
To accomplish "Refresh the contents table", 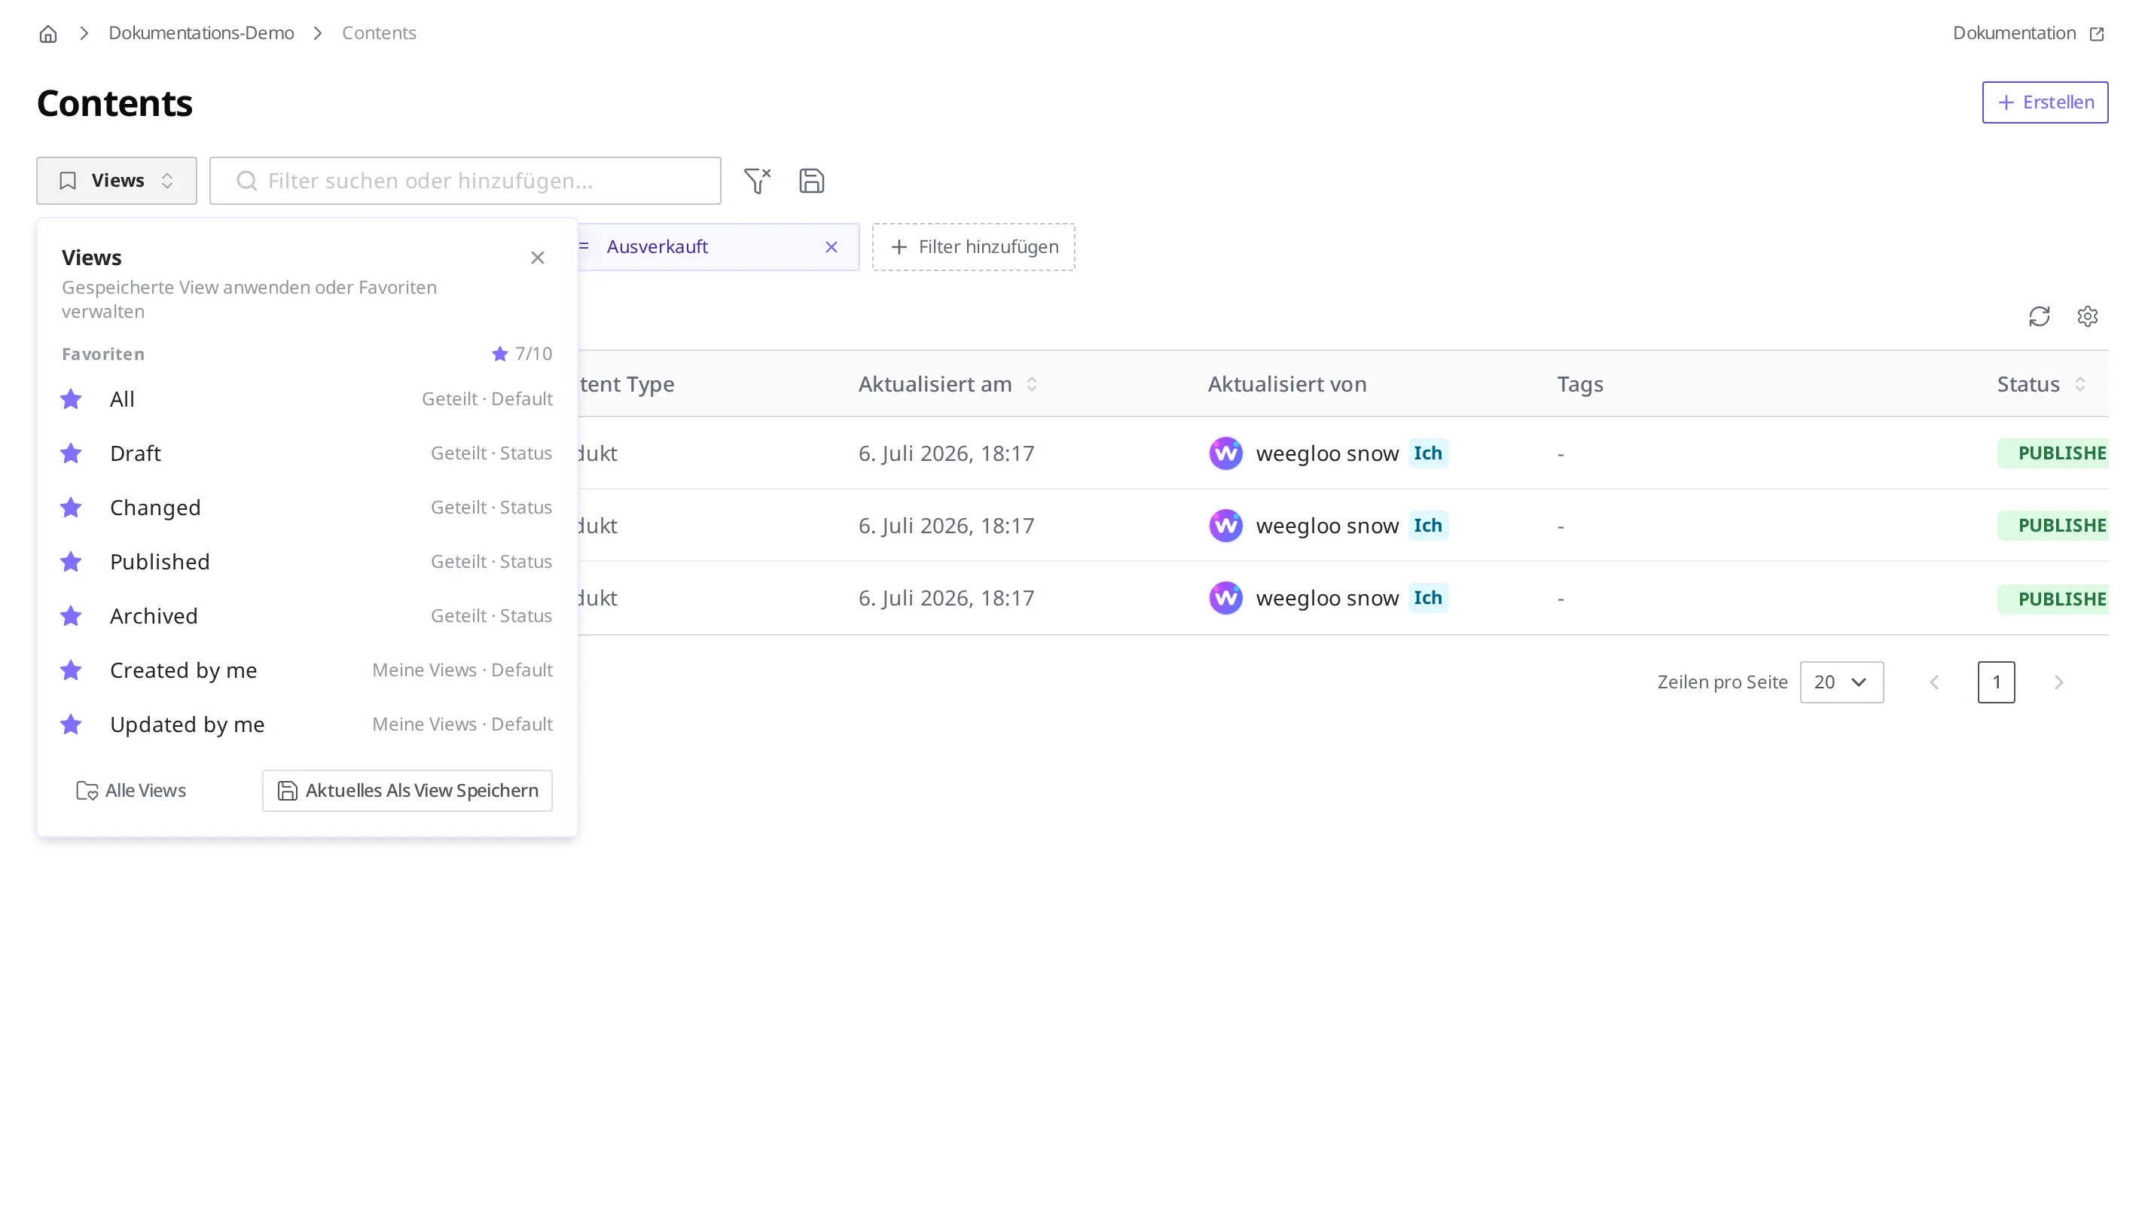I will click(2040, 316).
